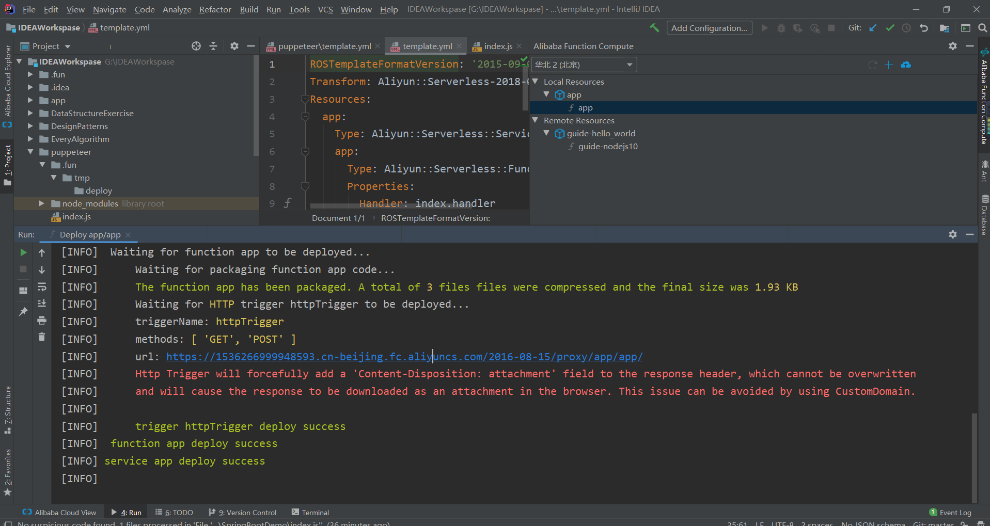Open the deployed function URL link
This screenshot has height=526, width=990.
pyautogui.click(x=404, y=357)
